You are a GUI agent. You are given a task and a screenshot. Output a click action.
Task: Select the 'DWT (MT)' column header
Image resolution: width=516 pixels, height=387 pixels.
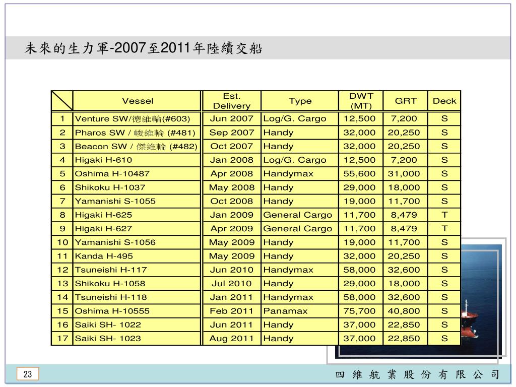(x=361, y=101)
